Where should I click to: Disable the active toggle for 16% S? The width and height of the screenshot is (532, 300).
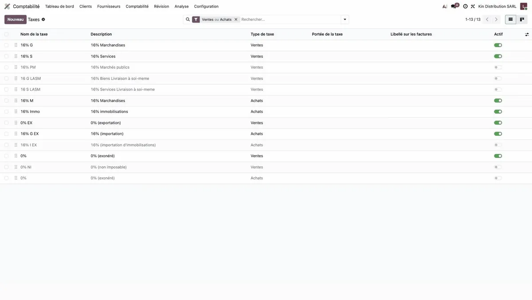[x=498, y=56]
